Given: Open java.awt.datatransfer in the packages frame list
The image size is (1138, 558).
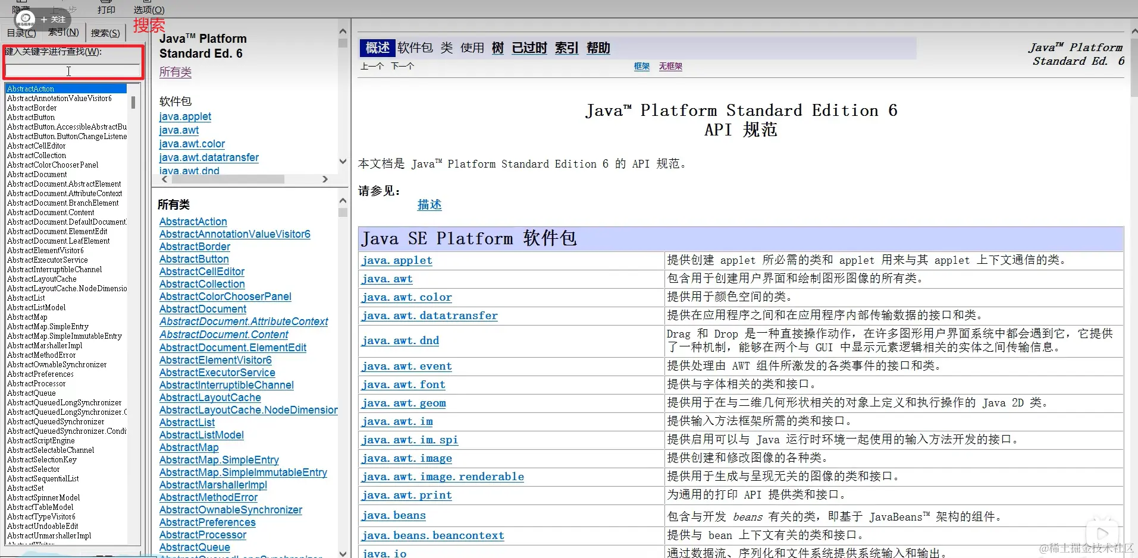Looking at the screenshot, I should [x=209, y=157].
